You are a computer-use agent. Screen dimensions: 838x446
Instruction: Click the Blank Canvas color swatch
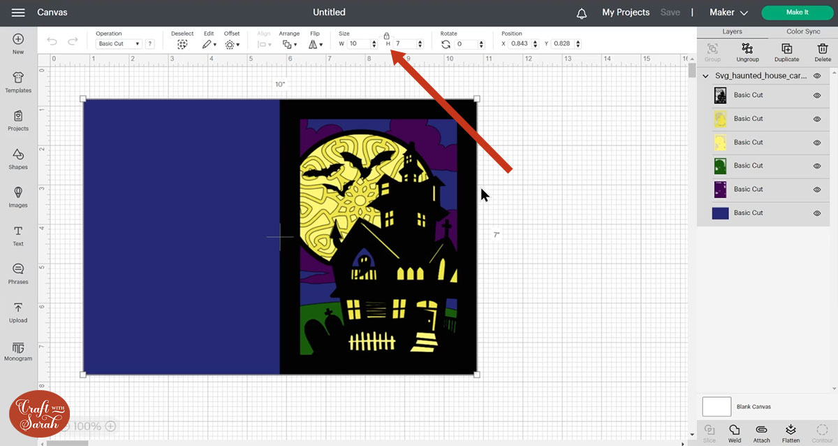click(x=716, y=406)
